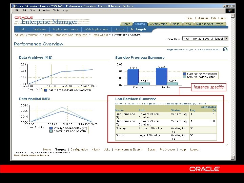Image resolution: width=244 pixels, height=183 pixels.
Task: Click the footer Configuration link
Action: click(x=79, y=149)
